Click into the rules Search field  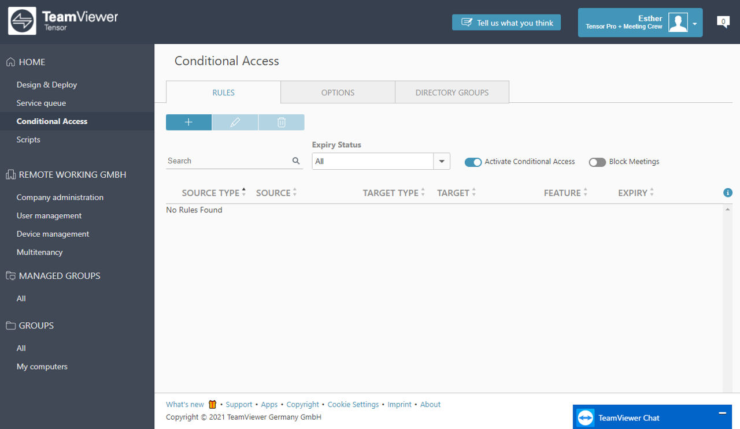click(228, 161)
